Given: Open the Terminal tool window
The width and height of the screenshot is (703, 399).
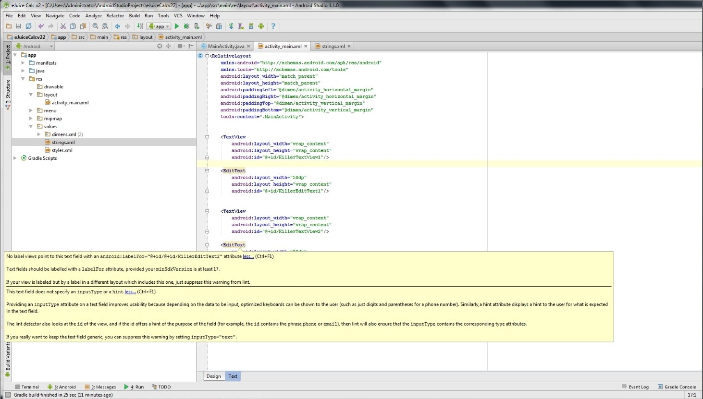Looking at the screenshot, I should click(26, 387).
